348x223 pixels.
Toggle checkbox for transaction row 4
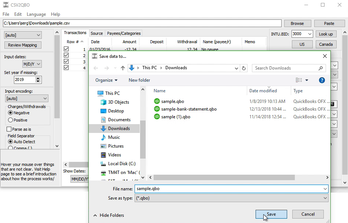pyautogui.click(x=66, y=68)
